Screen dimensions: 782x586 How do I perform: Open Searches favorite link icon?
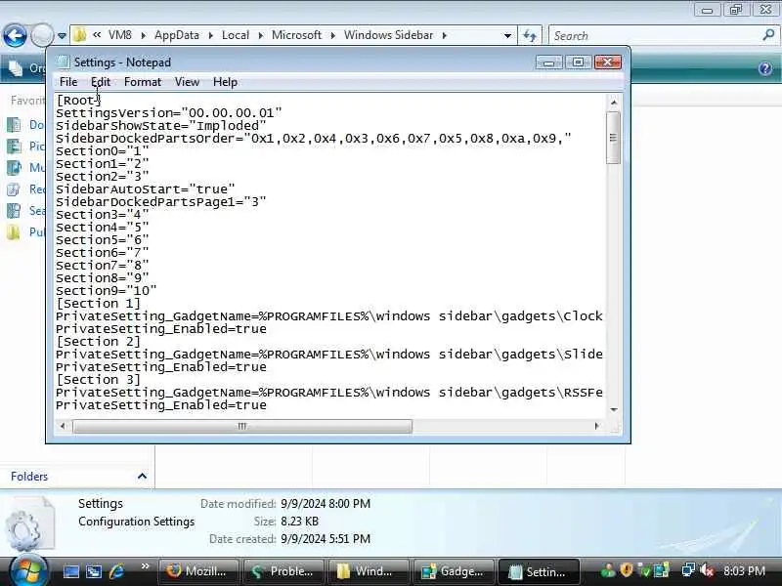point(14,211)
